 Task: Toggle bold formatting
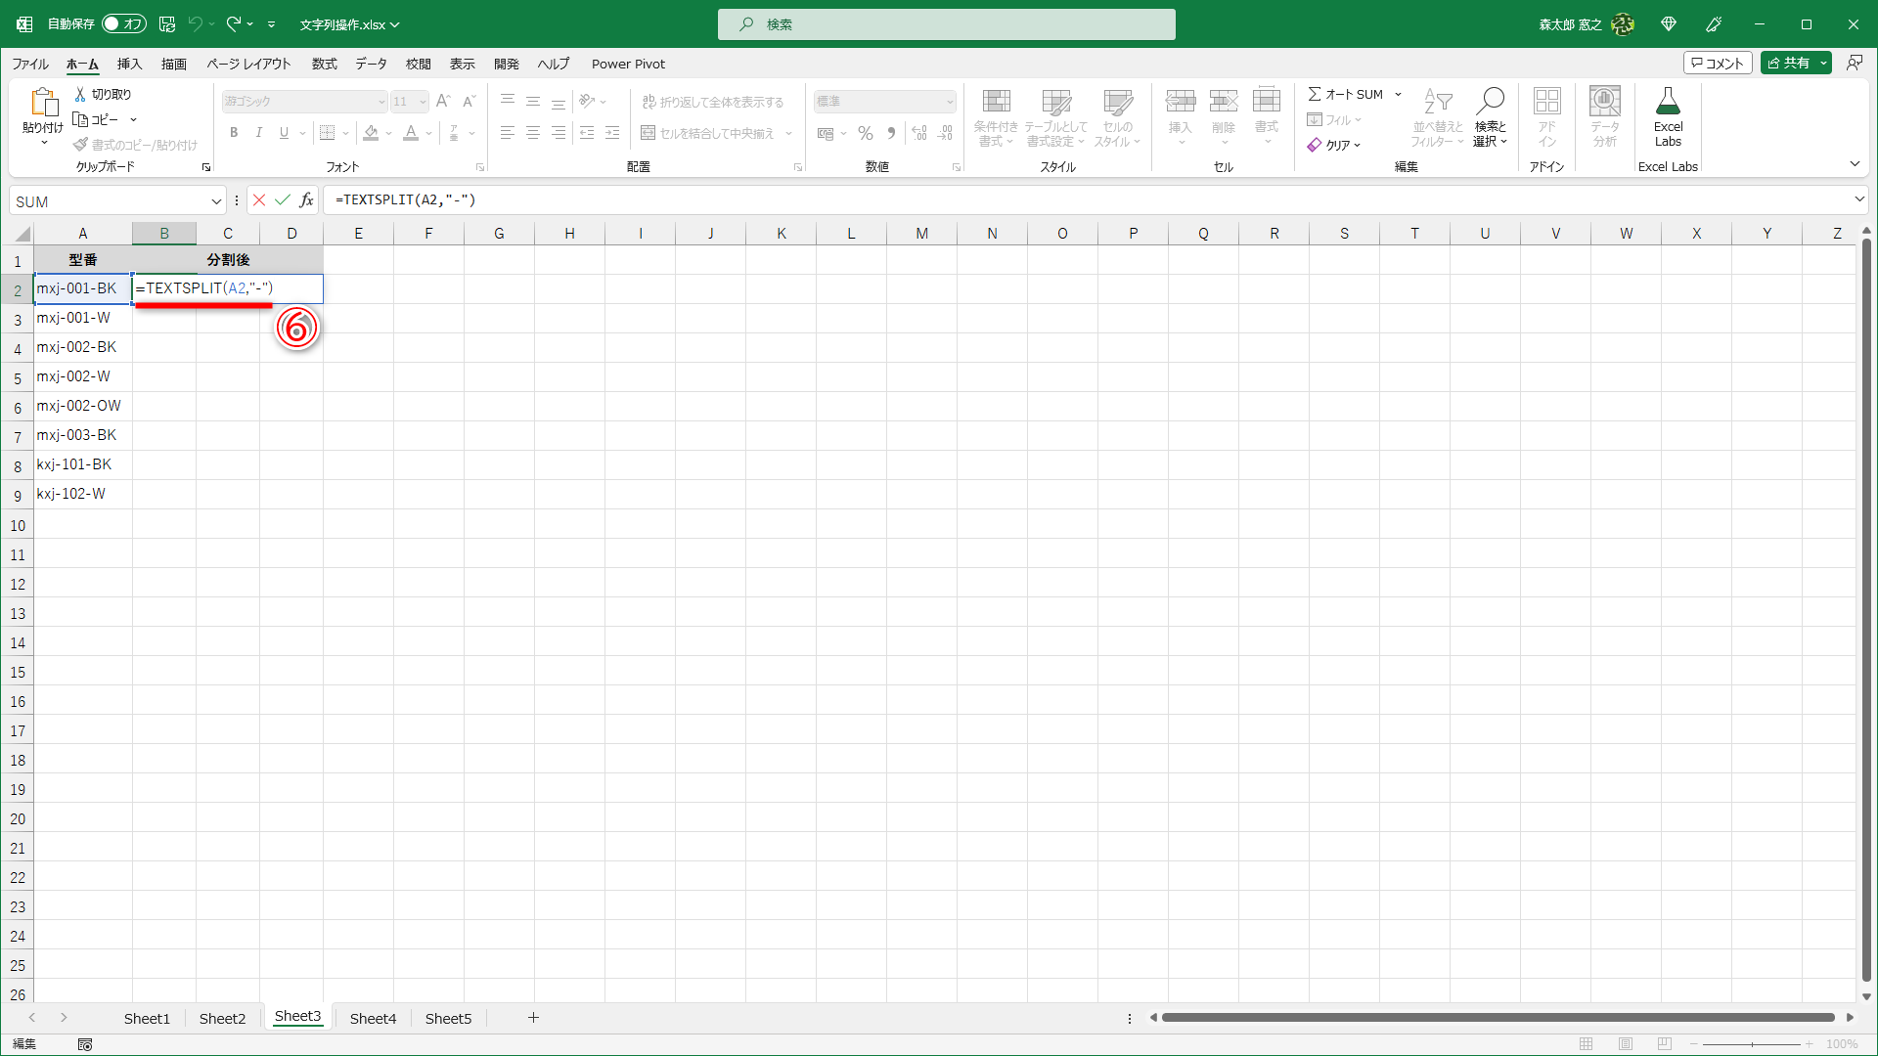tap(234, 132)
